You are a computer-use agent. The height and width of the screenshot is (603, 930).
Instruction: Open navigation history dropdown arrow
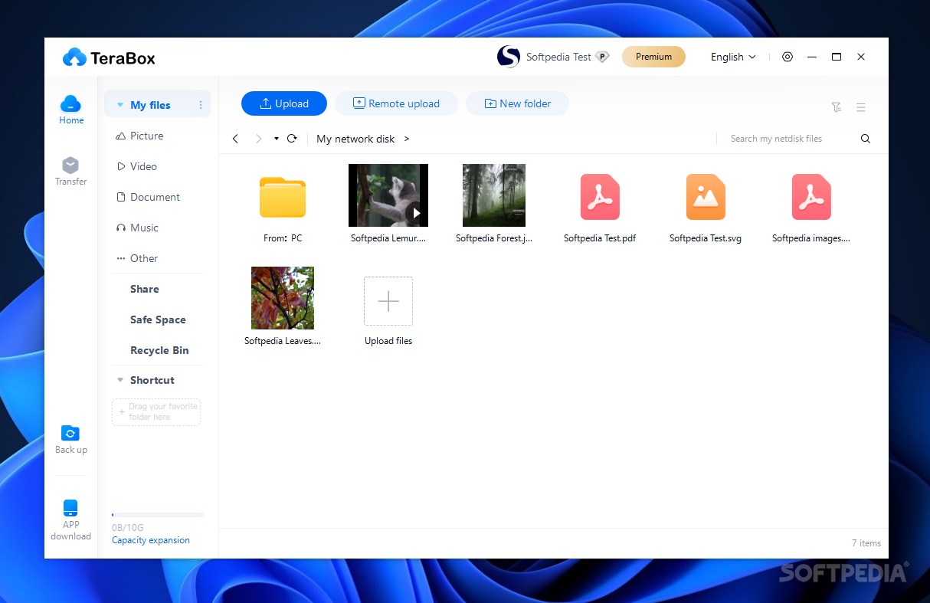pyautogui.click(x=277, y=139)
